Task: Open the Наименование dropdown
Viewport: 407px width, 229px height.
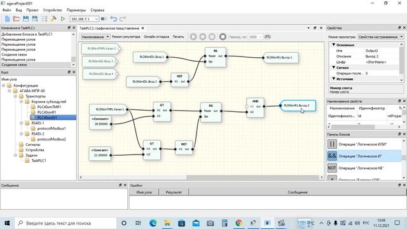Action: click(107, 37)
